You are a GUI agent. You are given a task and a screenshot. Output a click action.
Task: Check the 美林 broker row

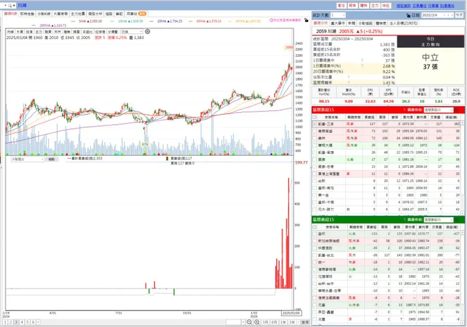click(x=314, y=138)
